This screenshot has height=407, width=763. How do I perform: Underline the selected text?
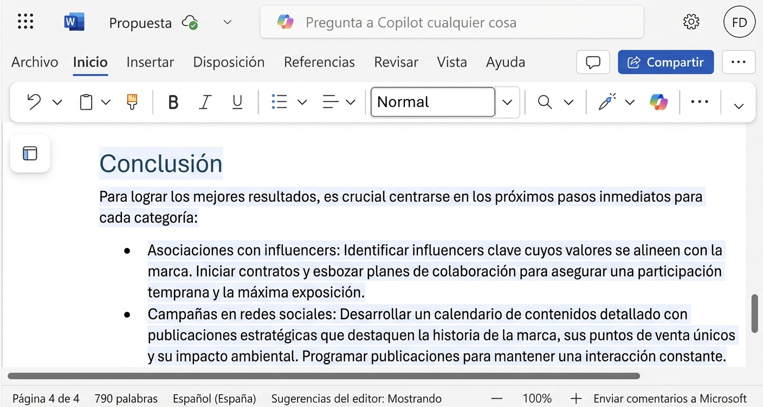237,102
